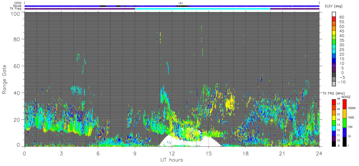Click the y-axis tick label '60'
The width and height of the screenshot is (359, 166).
tap(17, 66)
